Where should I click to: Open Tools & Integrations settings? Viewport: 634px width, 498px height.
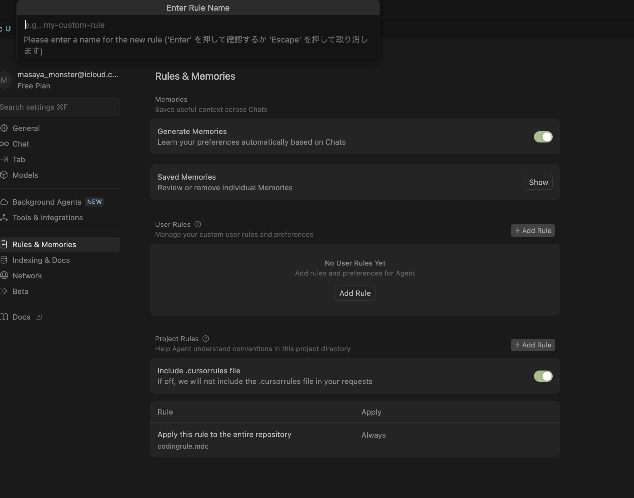pyautogui.click(x=48, y=218)
